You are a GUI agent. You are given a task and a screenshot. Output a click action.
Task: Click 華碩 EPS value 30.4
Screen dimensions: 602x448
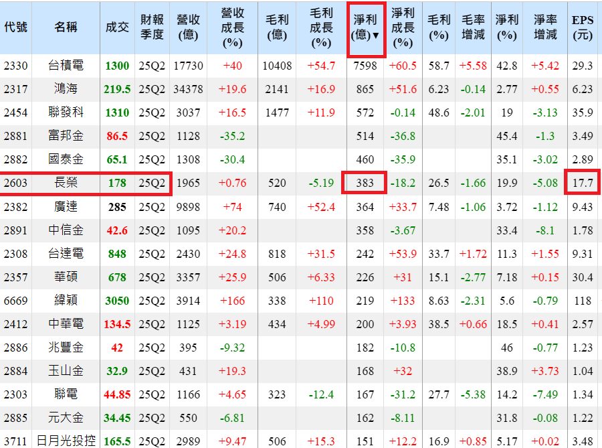pyautogui.click(x=583, y=277)
